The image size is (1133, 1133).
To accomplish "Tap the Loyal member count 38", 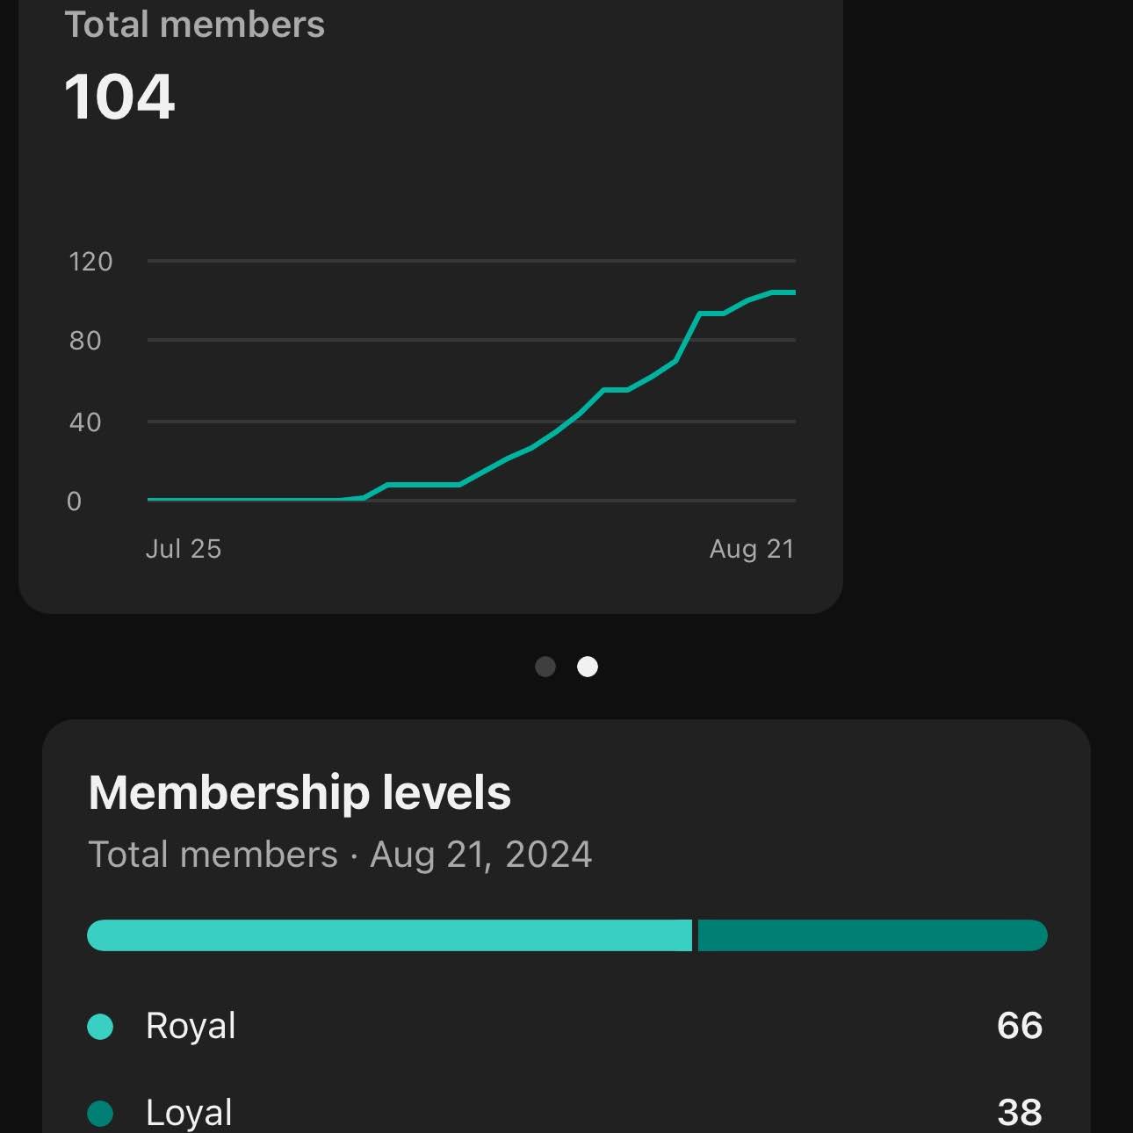I will tap(1020, 1113).
